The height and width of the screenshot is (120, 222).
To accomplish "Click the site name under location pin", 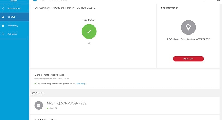I will coord(188,39).
